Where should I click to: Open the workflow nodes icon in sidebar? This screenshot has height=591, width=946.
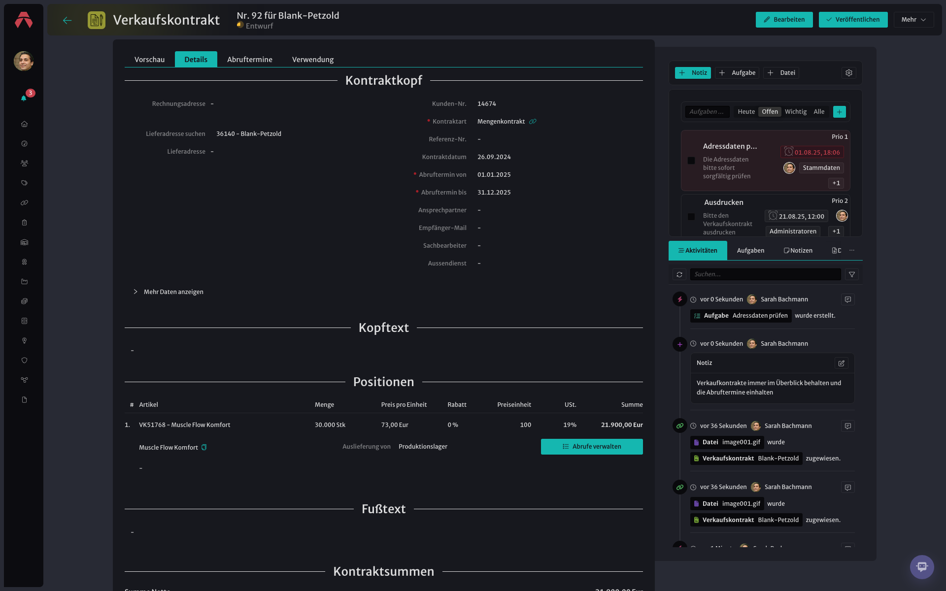click(24, 380)
